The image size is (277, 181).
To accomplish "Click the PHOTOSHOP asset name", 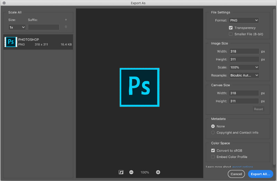I will (x=29, y=40).
